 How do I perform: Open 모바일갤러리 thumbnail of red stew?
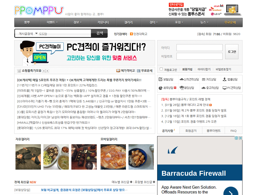113,157
